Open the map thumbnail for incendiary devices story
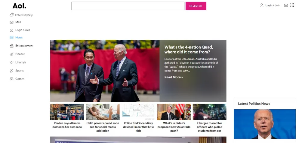Viewport: 308px width, 143px height. coord(138,112)
